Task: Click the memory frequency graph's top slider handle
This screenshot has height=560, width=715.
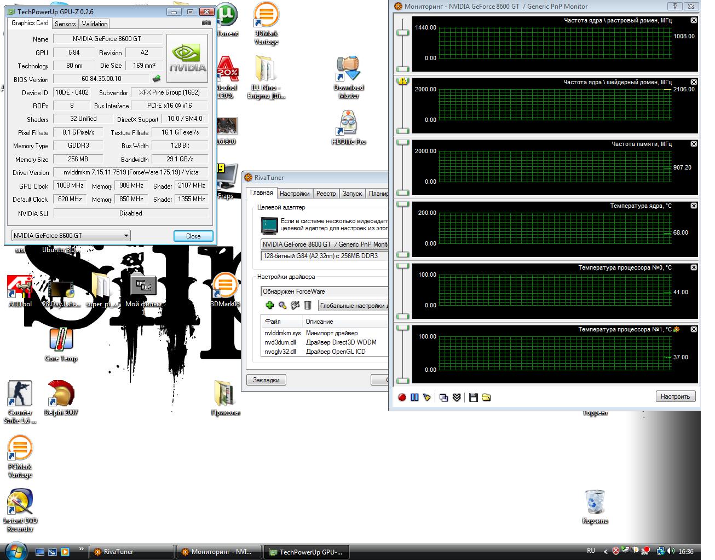Action: (403, 142)
